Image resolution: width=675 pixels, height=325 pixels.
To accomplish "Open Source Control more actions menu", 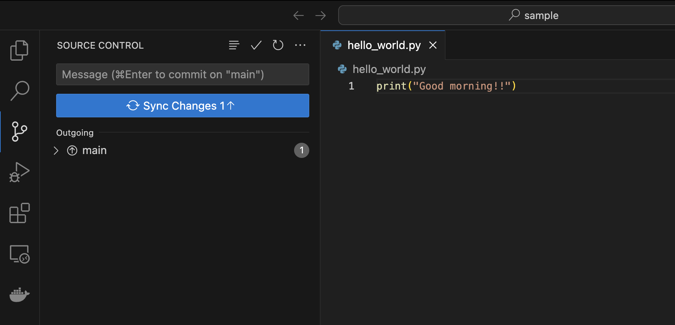I will pyautogui.click(x=300, y=45).
